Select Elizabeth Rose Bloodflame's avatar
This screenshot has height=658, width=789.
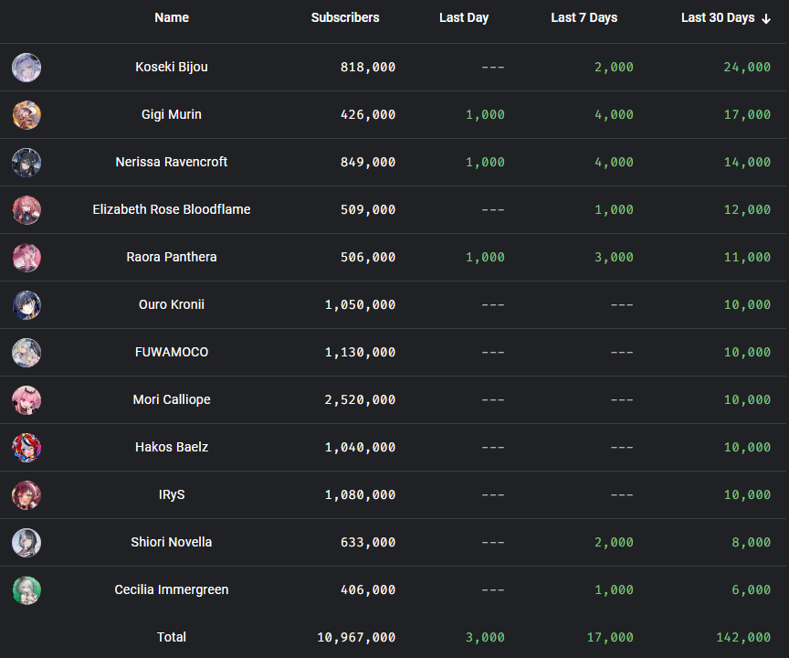coord(26,210)
